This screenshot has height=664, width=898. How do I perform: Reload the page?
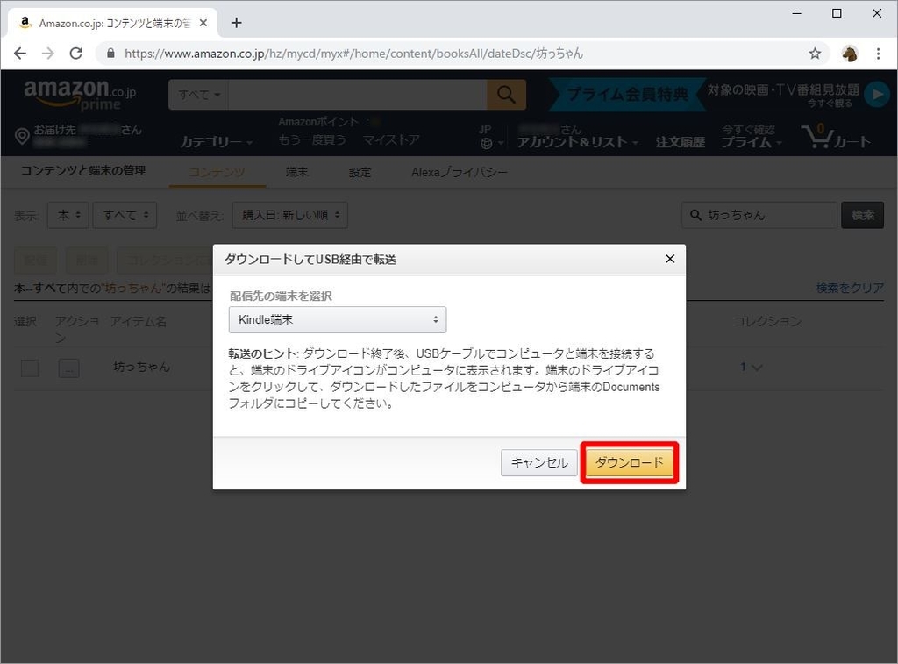[x=75, y=53]
